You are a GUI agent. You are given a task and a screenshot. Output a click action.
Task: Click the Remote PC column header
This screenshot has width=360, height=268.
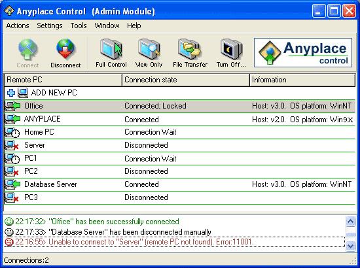[63, 80]
